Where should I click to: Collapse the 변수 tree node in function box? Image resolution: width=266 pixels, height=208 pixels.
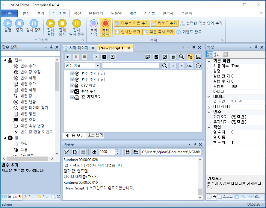5,60
